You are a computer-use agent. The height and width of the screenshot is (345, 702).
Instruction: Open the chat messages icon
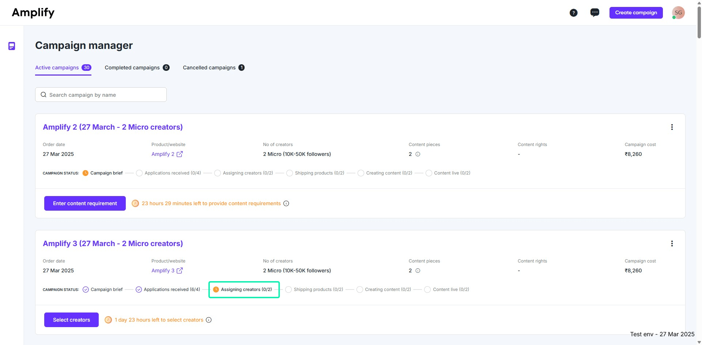point(595,12)
